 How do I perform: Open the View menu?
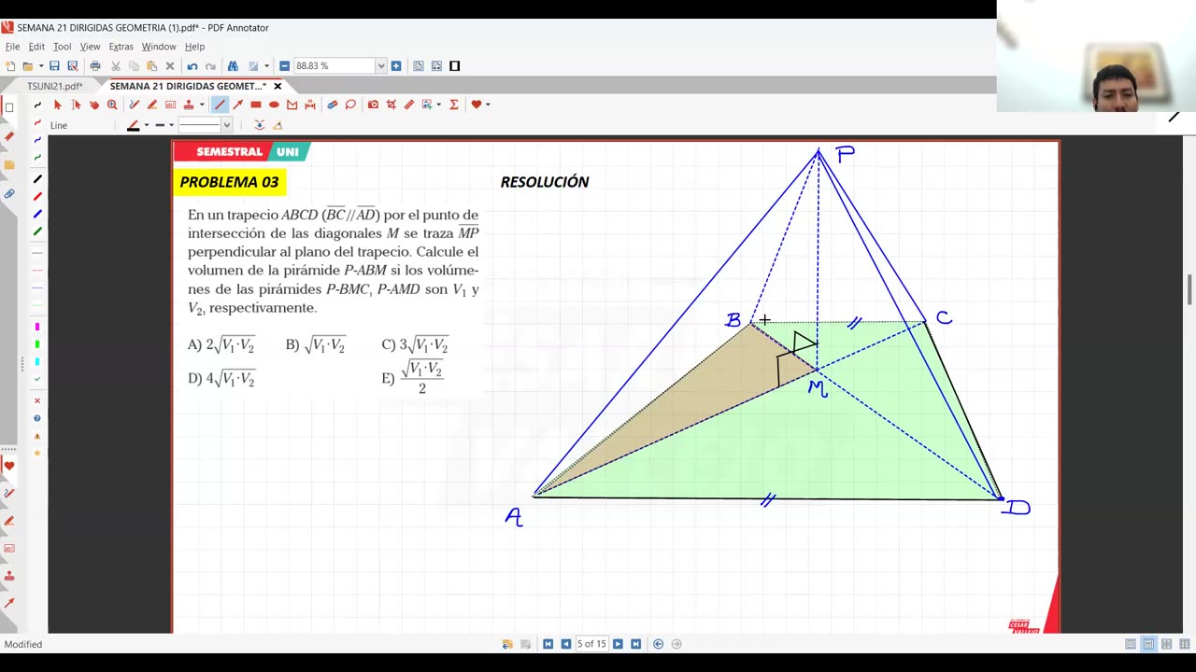90,47
